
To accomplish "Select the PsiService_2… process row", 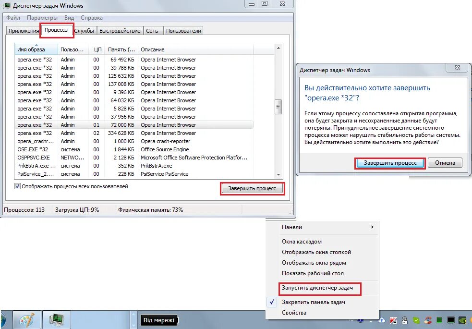I will click(x=134, y=174).
